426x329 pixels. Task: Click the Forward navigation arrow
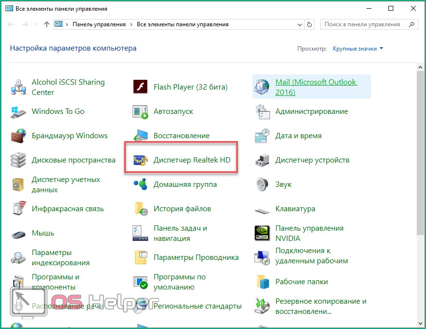coord(25,24)
